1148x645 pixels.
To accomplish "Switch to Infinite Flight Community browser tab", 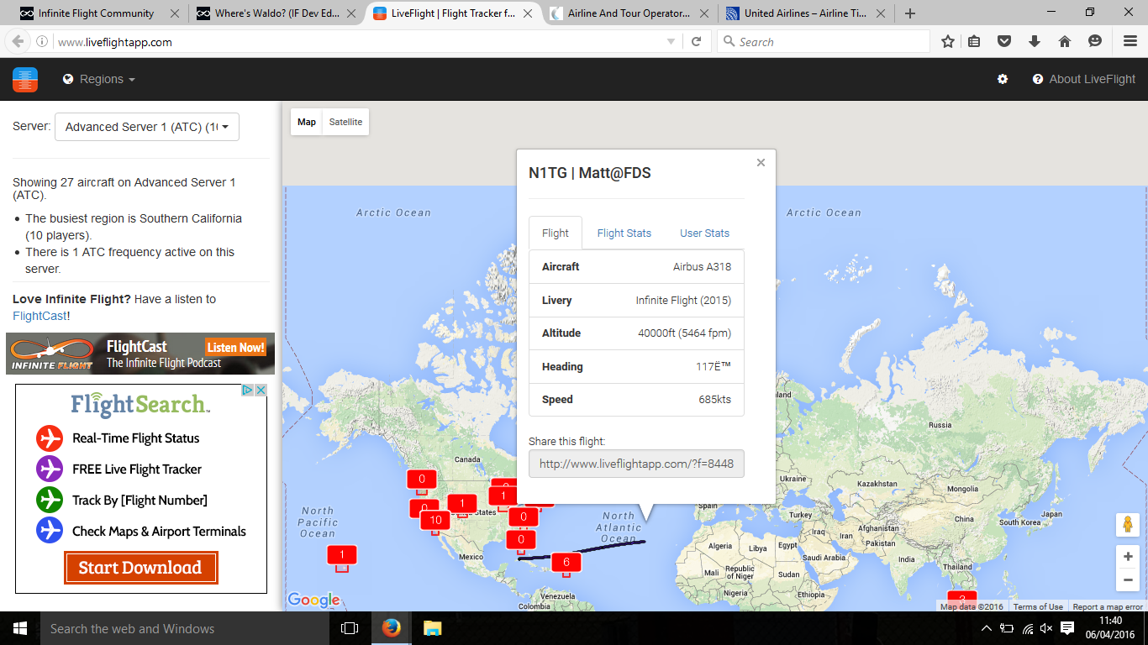I will [x=95, y=13].
